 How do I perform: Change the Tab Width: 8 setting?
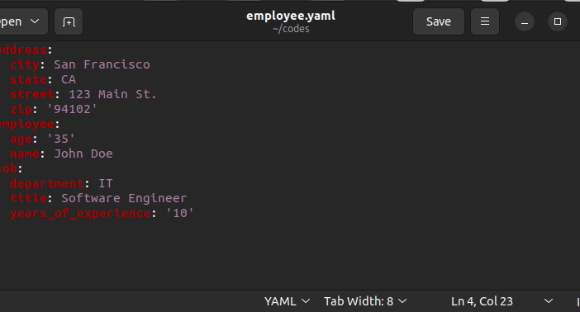coord(365,301)
